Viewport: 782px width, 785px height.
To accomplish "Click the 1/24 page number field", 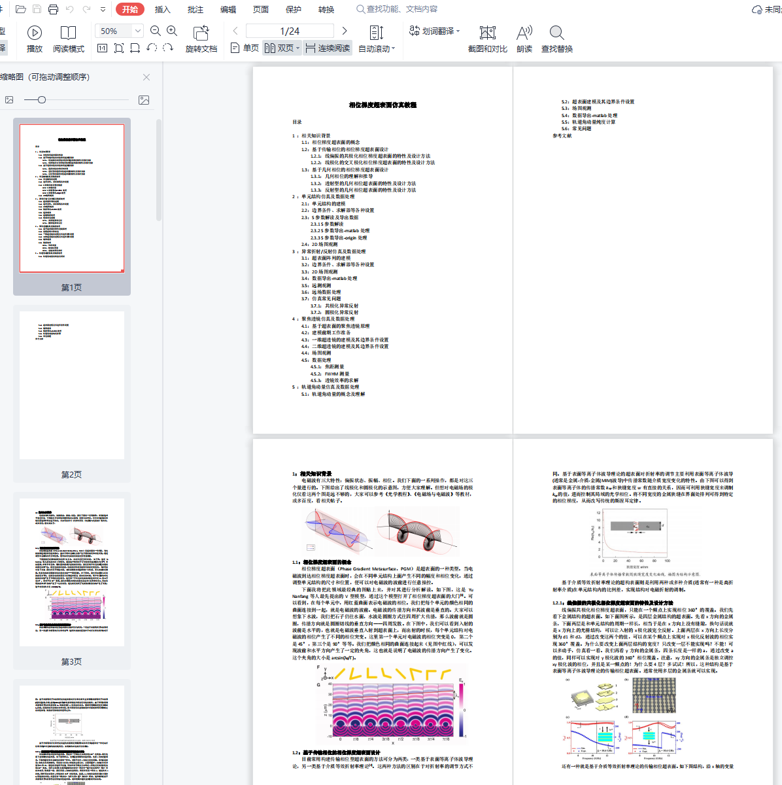I will [290, 31].
